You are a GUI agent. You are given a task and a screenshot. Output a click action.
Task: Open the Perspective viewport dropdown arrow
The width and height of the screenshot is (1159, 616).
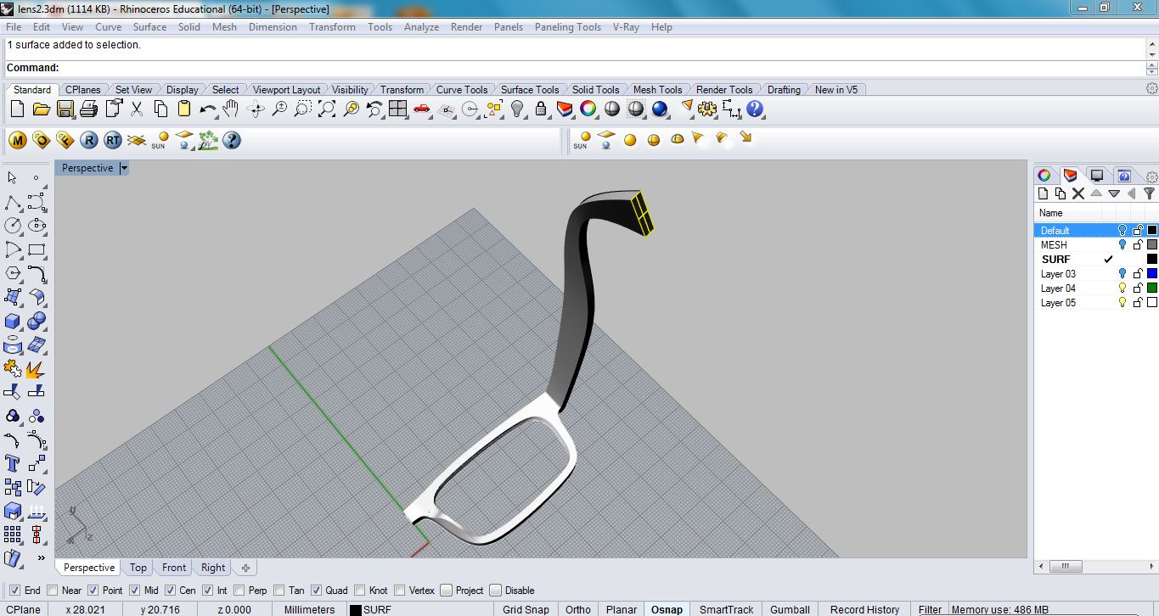[124, 168]
